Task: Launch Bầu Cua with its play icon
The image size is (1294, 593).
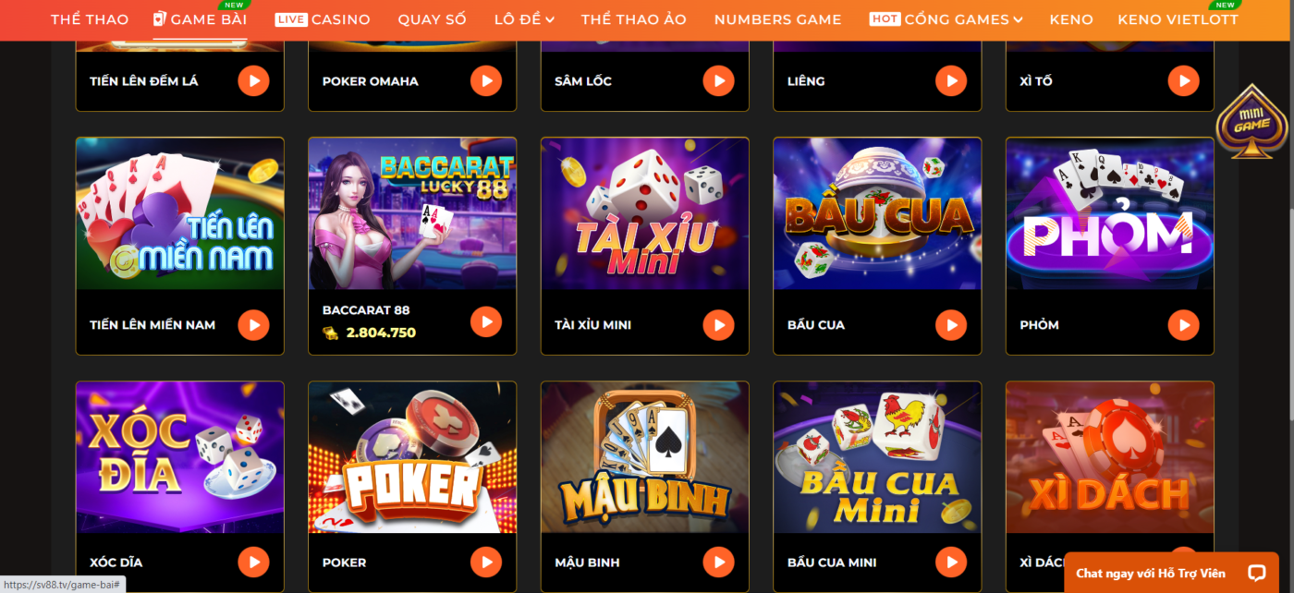Action: click(x=951, y=324)
